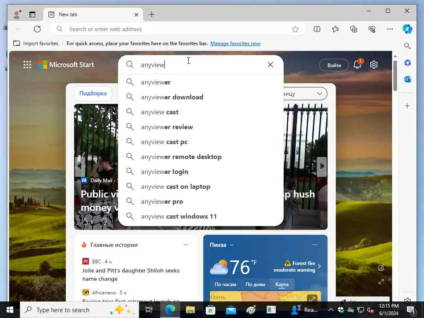Clear the search box text
Screen dimensions: 424x318
[270, 65]
